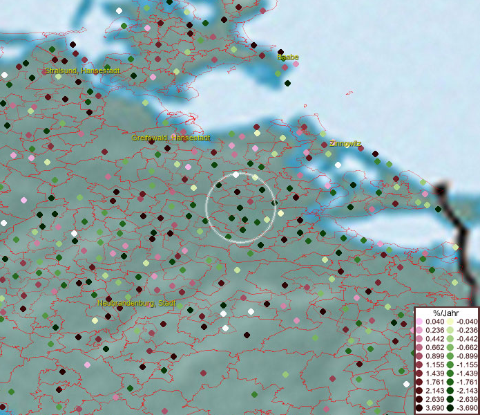The image size is (480, 415).
Task: Pick the 2.143 legend color swatch
Action: [419, 391]
